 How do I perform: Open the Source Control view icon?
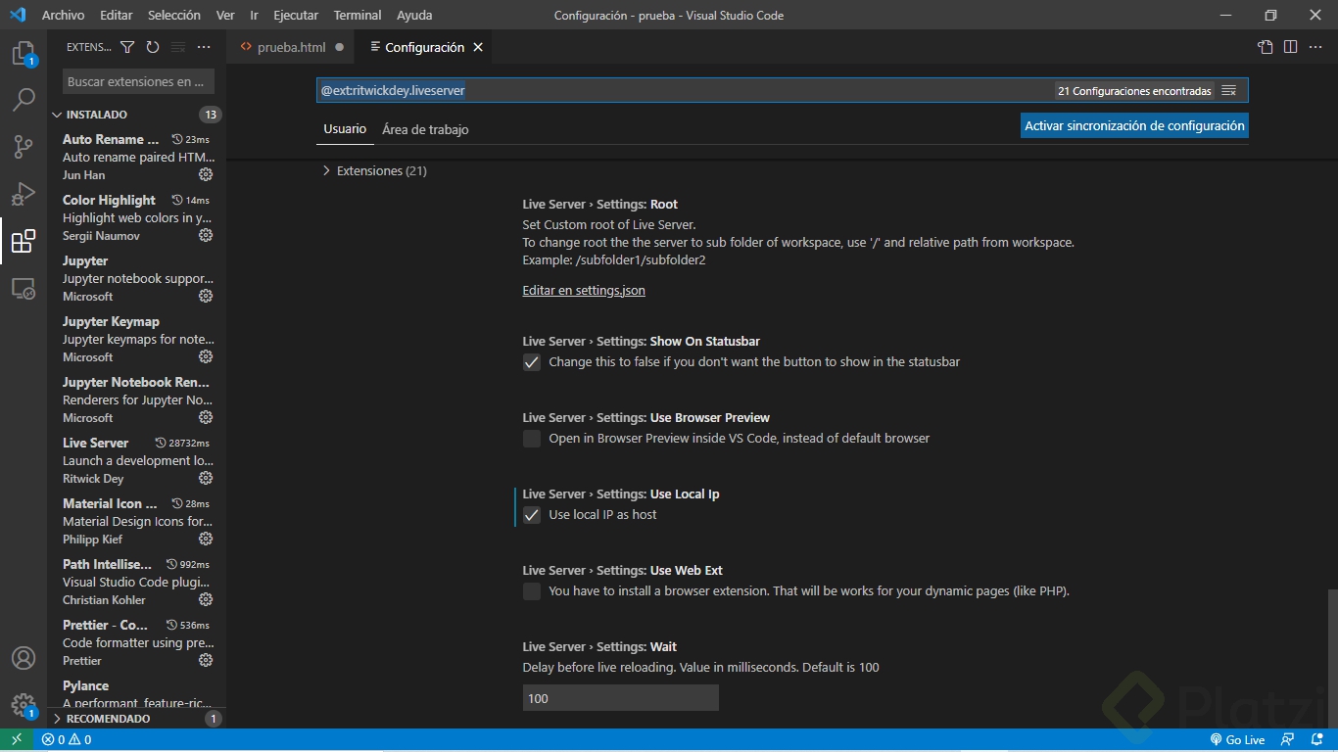[x=24, y=147]
